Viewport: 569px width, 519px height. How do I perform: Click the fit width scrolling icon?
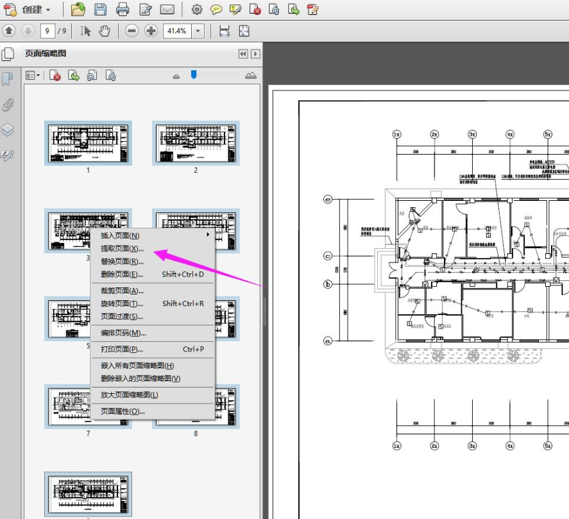[225, 31]
